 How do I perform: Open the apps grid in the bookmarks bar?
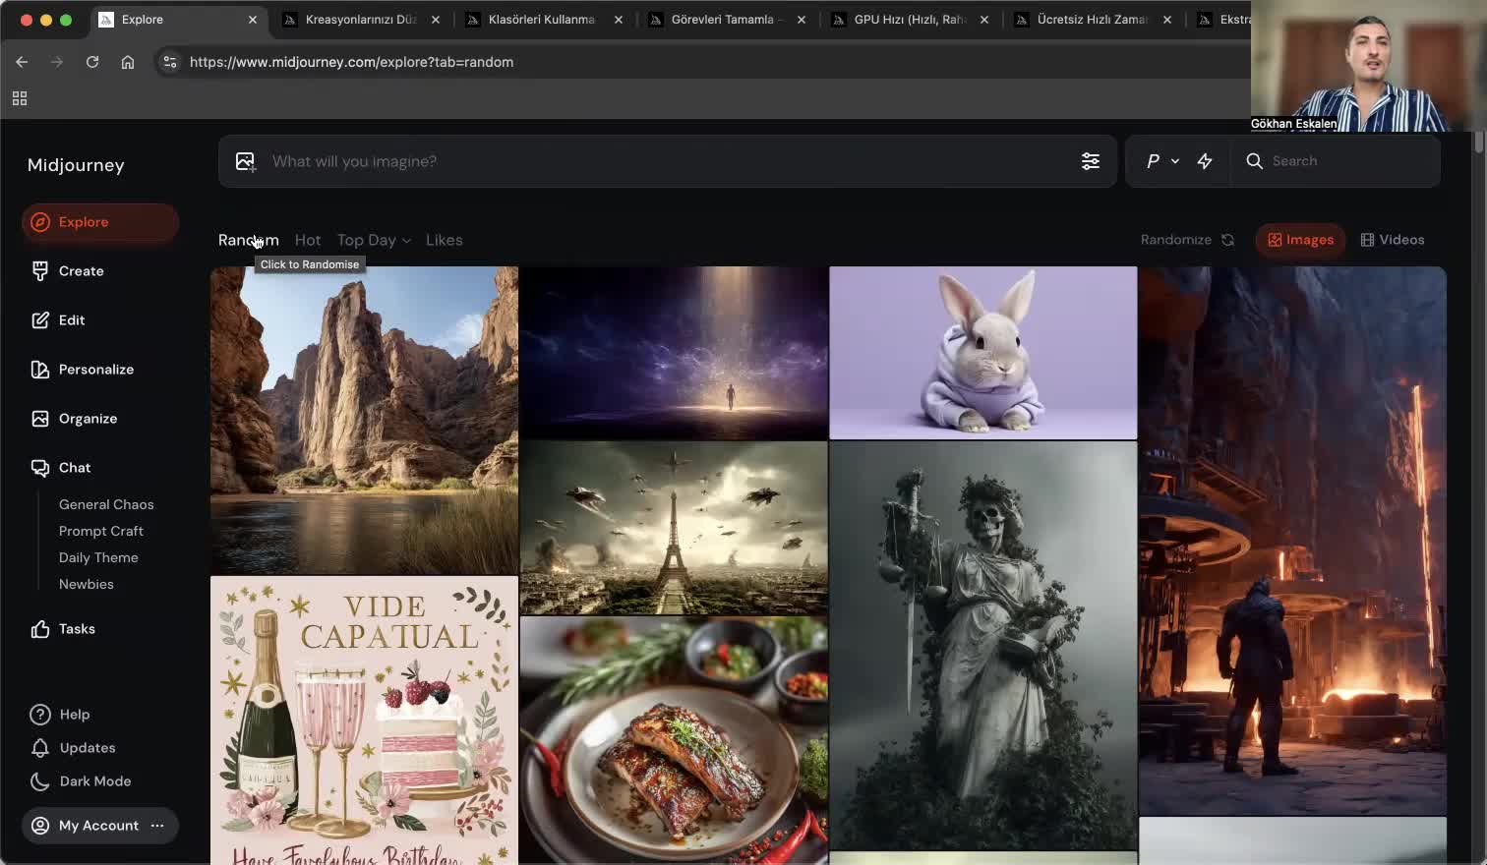point(20,98)
